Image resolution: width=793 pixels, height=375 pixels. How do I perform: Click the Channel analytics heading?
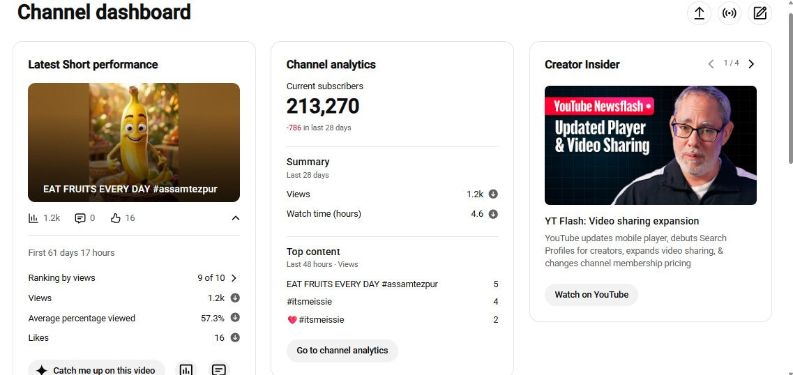331,65
